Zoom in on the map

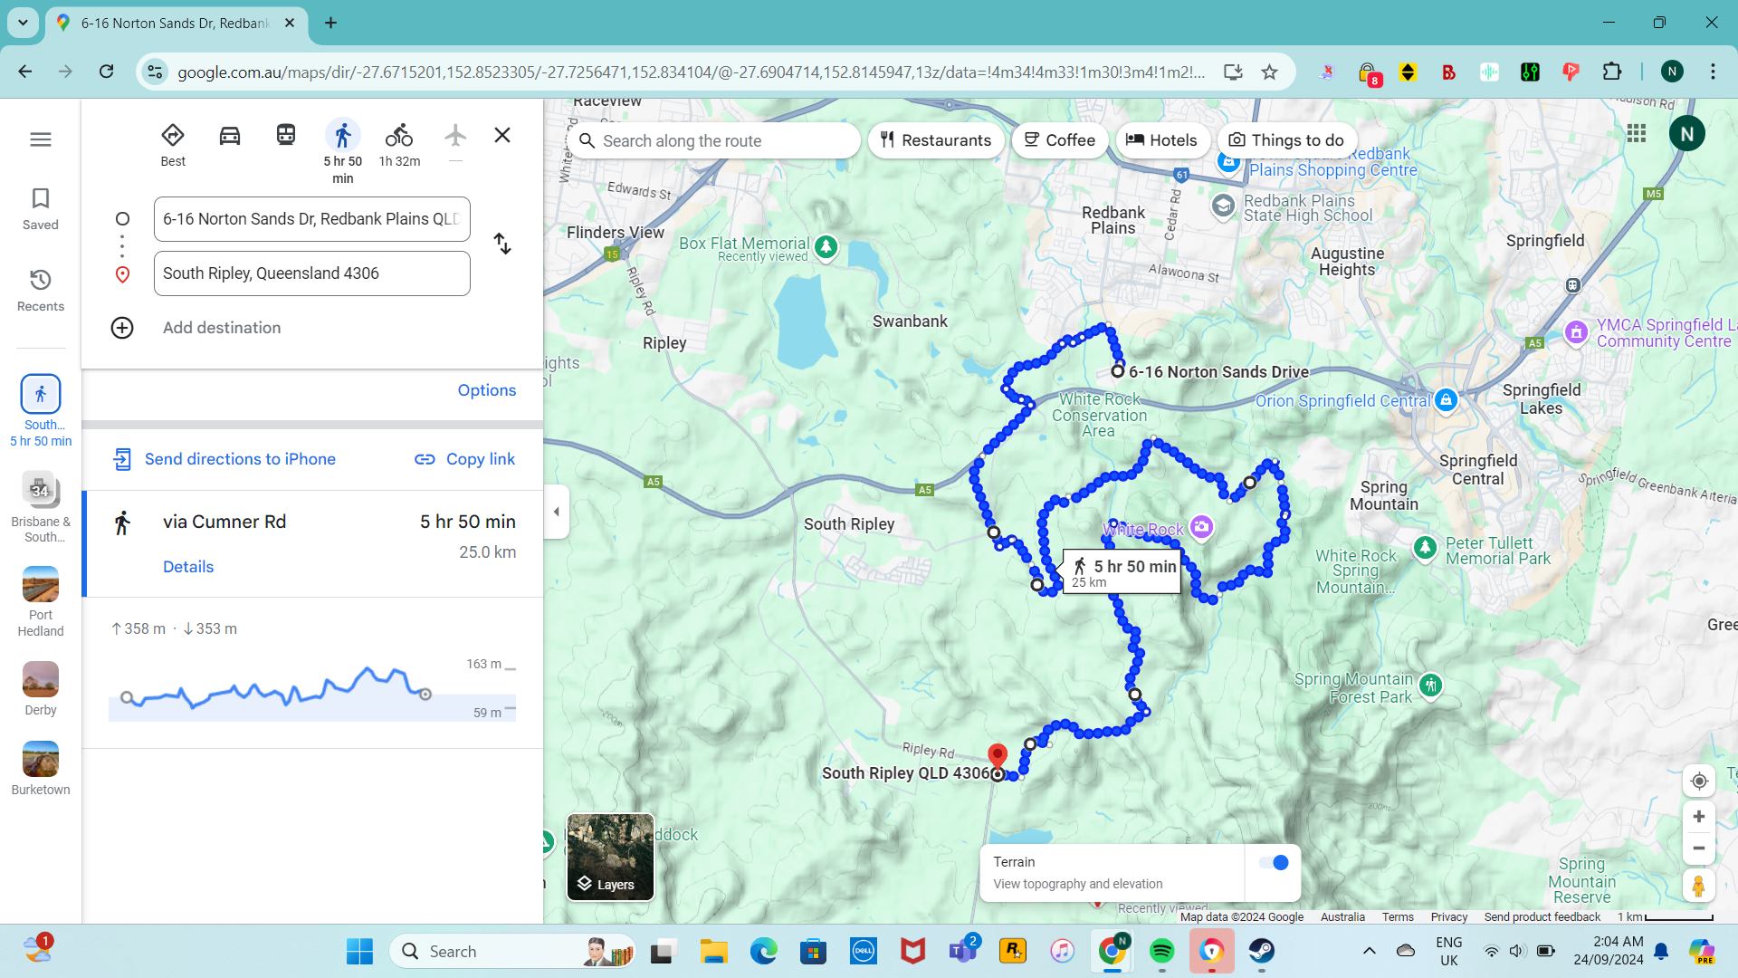(1699, 817)
